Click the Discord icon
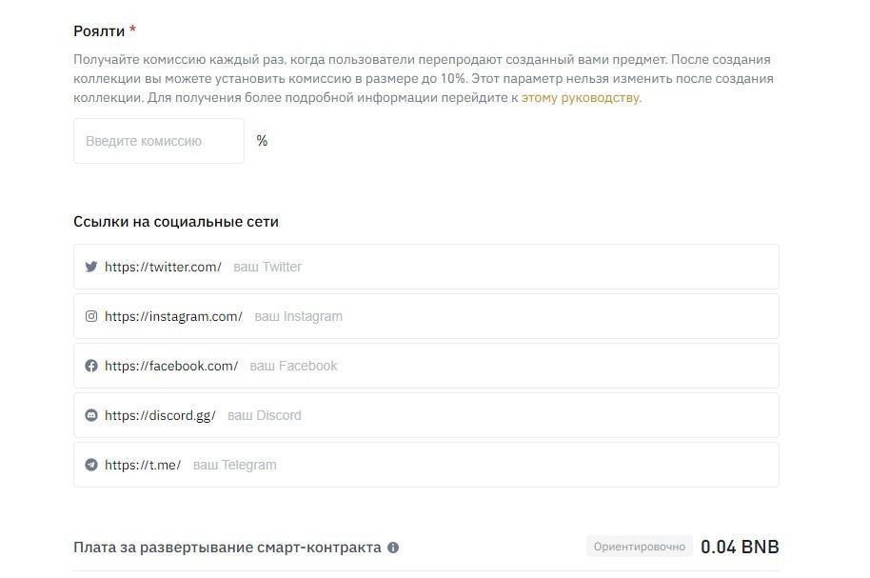The height and width of the screenshot is (578, 870). pos(90,415)
